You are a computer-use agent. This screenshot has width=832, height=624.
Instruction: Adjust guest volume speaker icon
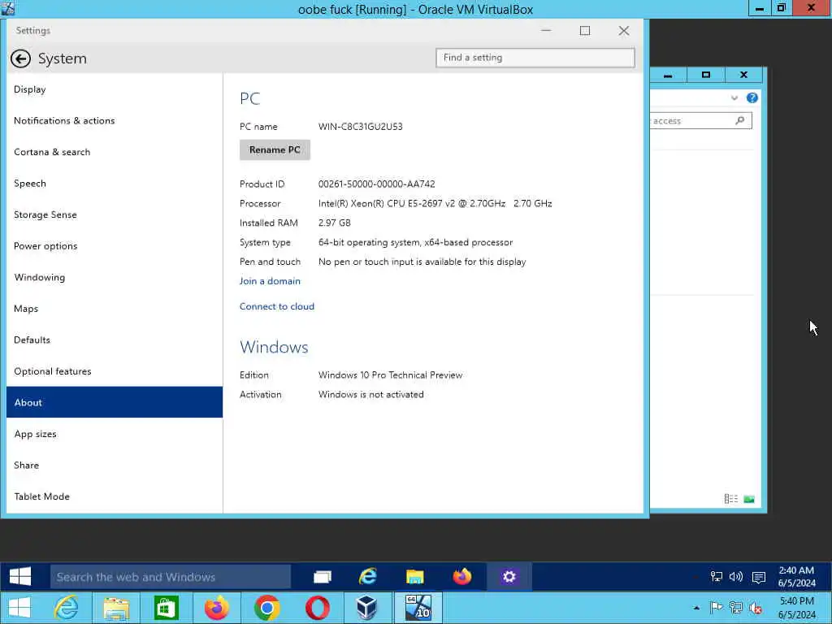[736, 577]
